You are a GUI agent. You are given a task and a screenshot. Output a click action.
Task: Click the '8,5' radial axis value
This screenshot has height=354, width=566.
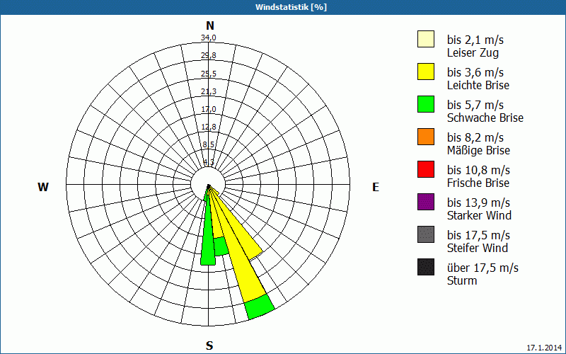(208, 144)
